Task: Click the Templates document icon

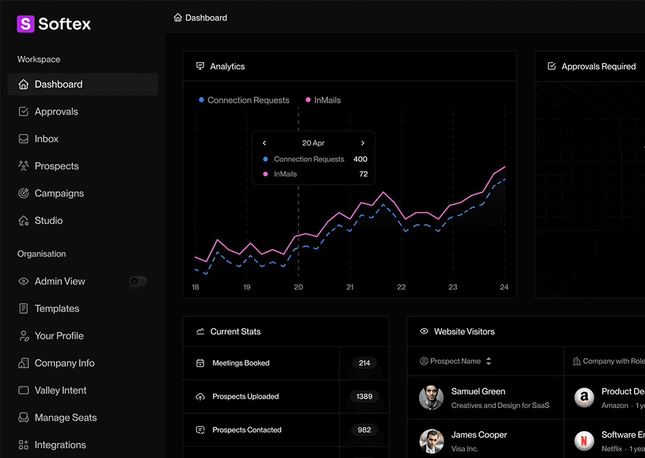Action: pyautogui.click(x=24, y=309)
